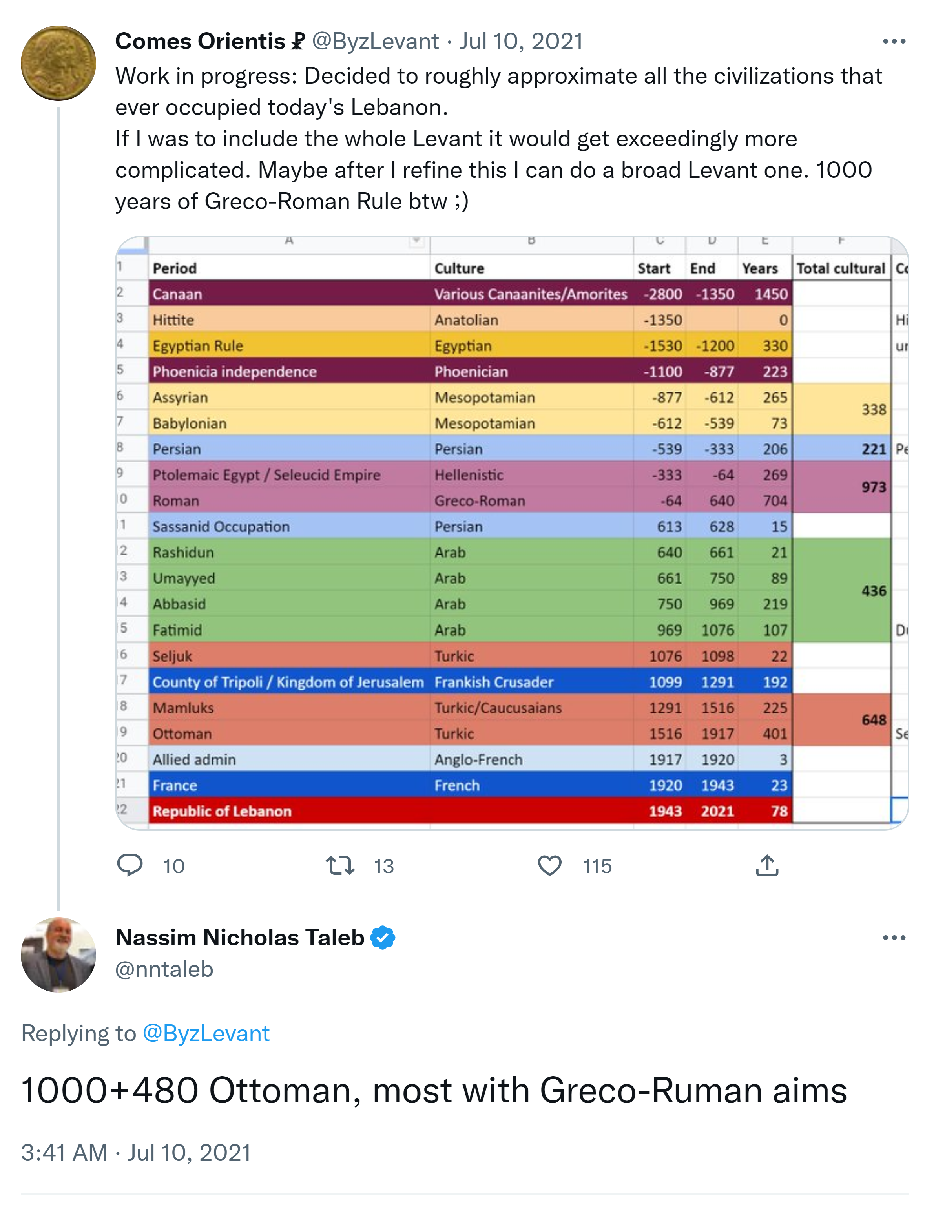925x1208 pixels.
Task: Open Comes Orientis coin profile avatar
Action: point(58,63)
